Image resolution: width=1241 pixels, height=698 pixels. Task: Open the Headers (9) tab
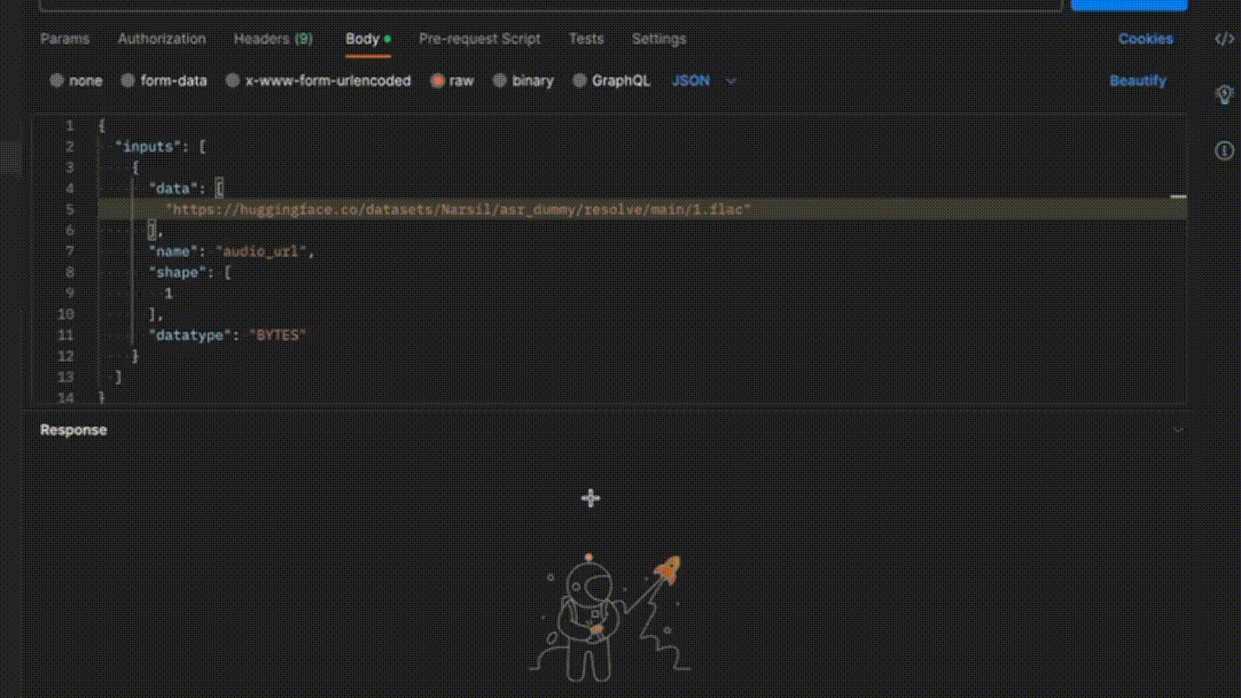(273, 39)
